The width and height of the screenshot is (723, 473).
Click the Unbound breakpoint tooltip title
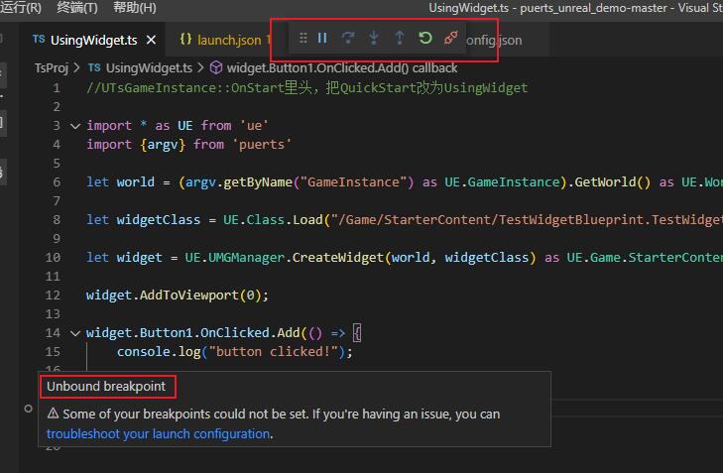(106, 387)
